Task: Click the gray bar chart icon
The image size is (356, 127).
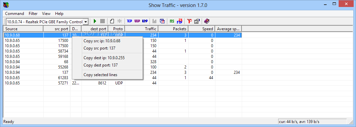Action: [x=154, y=21]
